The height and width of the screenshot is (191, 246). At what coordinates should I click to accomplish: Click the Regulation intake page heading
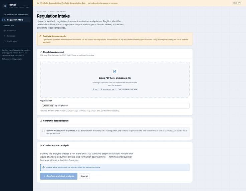point(53,16)
